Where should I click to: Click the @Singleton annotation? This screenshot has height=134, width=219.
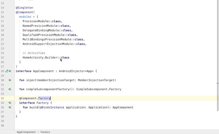(24, 8)
